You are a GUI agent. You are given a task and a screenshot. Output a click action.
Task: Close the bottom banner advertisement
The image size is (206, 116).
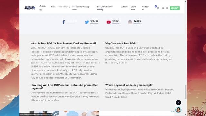coord(173,111)
